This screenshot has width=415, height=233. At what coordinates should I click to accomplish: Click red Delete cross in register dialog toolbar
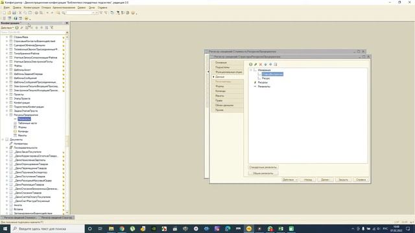coord(261,64)
